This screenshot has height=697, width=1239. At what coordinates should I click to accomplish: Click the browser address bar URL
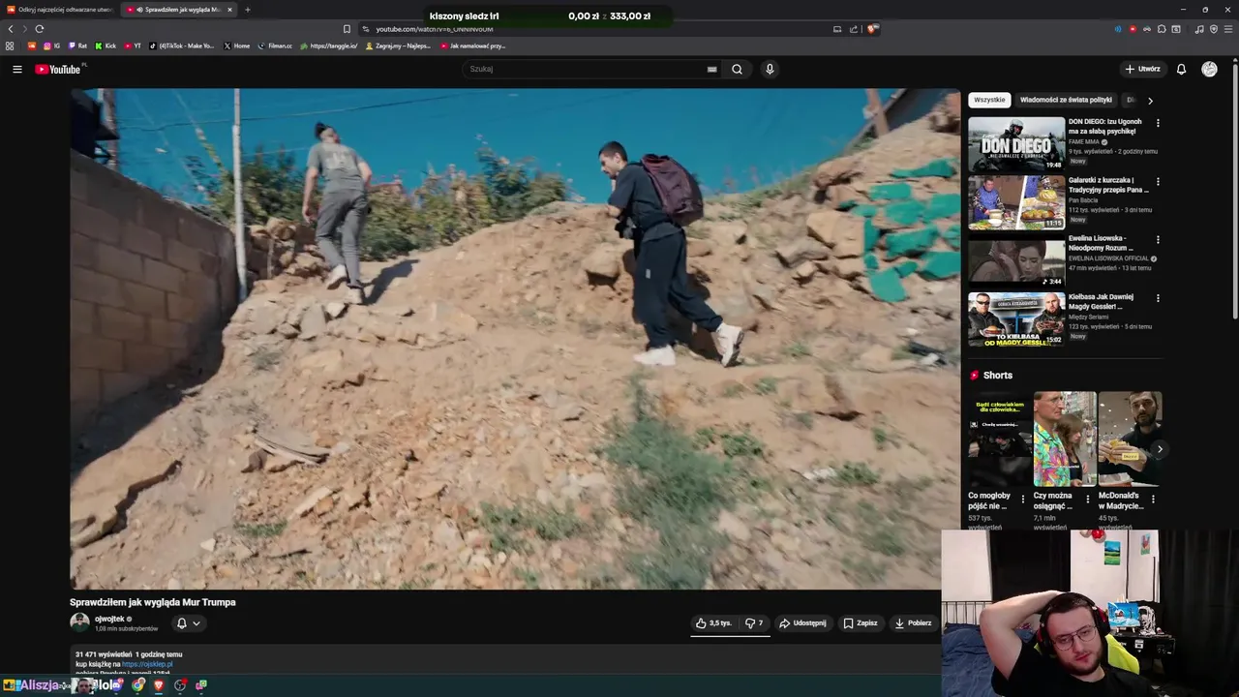coord(435,29)
